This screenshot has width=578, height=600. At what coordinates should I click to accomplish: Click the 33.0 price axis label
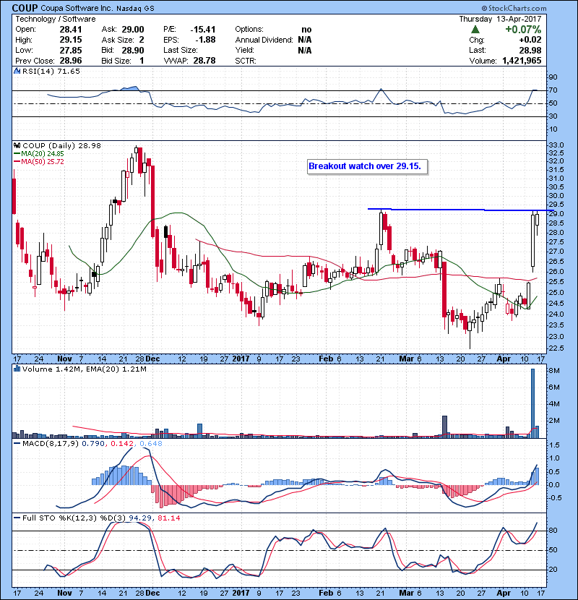tap(556, 145)
